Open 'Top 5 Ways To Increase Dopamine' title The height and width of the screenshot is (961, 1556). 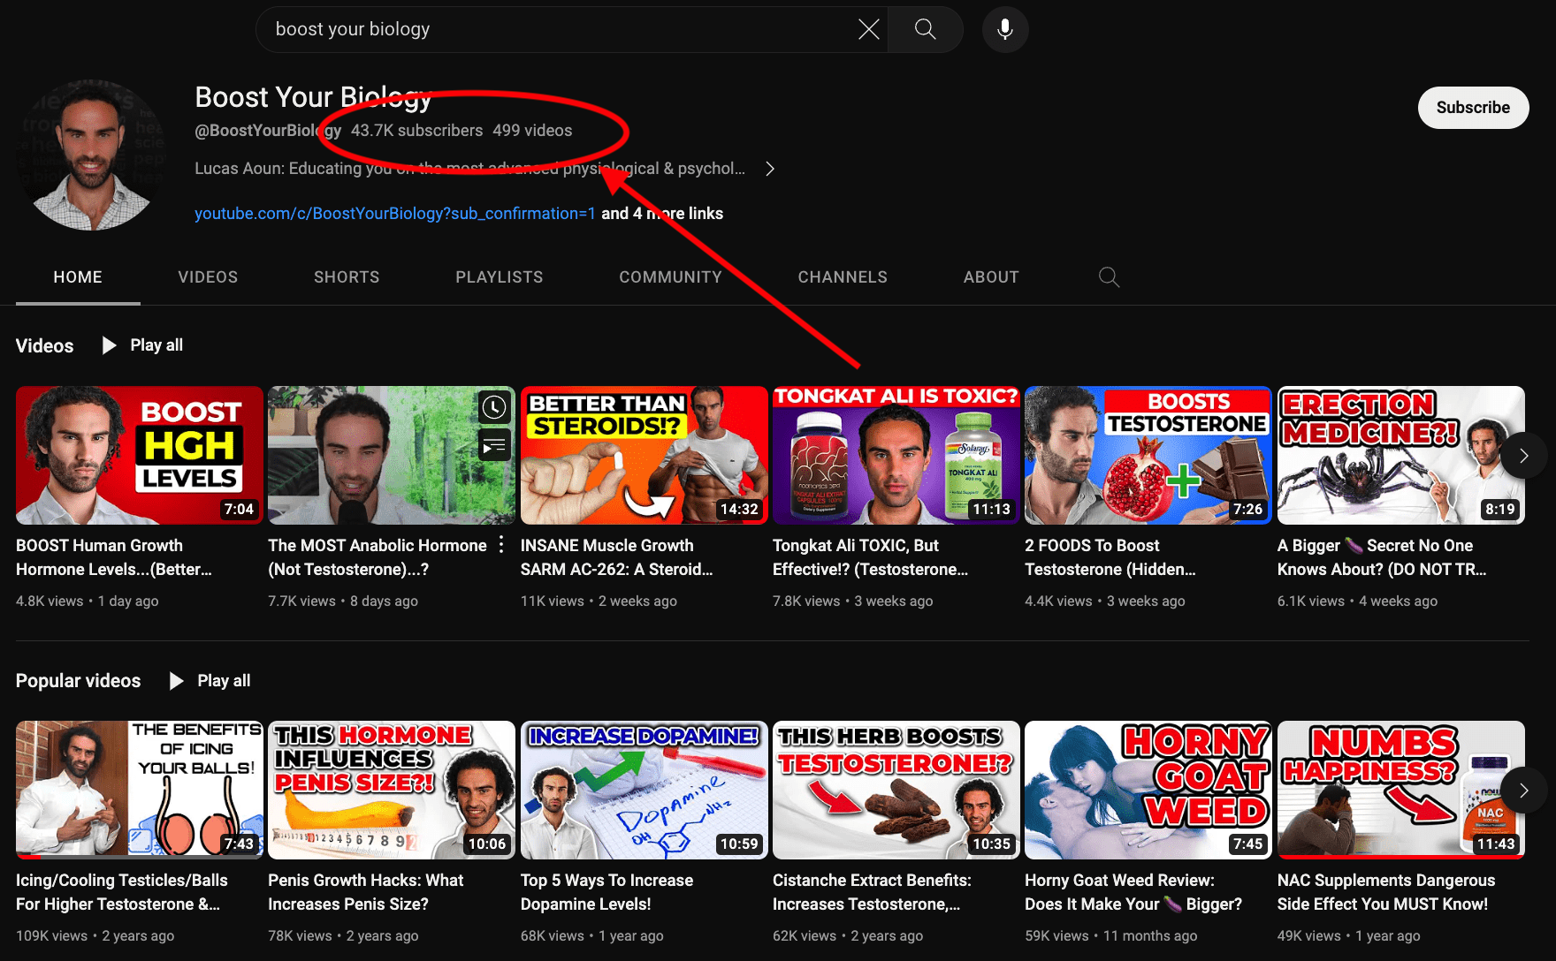point(607,892)
